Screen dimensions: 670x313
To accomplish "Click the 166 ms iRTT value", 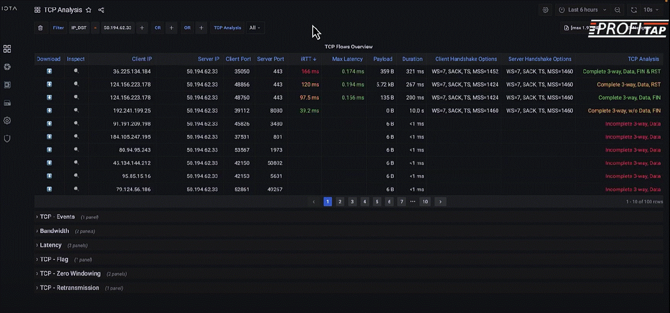I will point(310,71).
